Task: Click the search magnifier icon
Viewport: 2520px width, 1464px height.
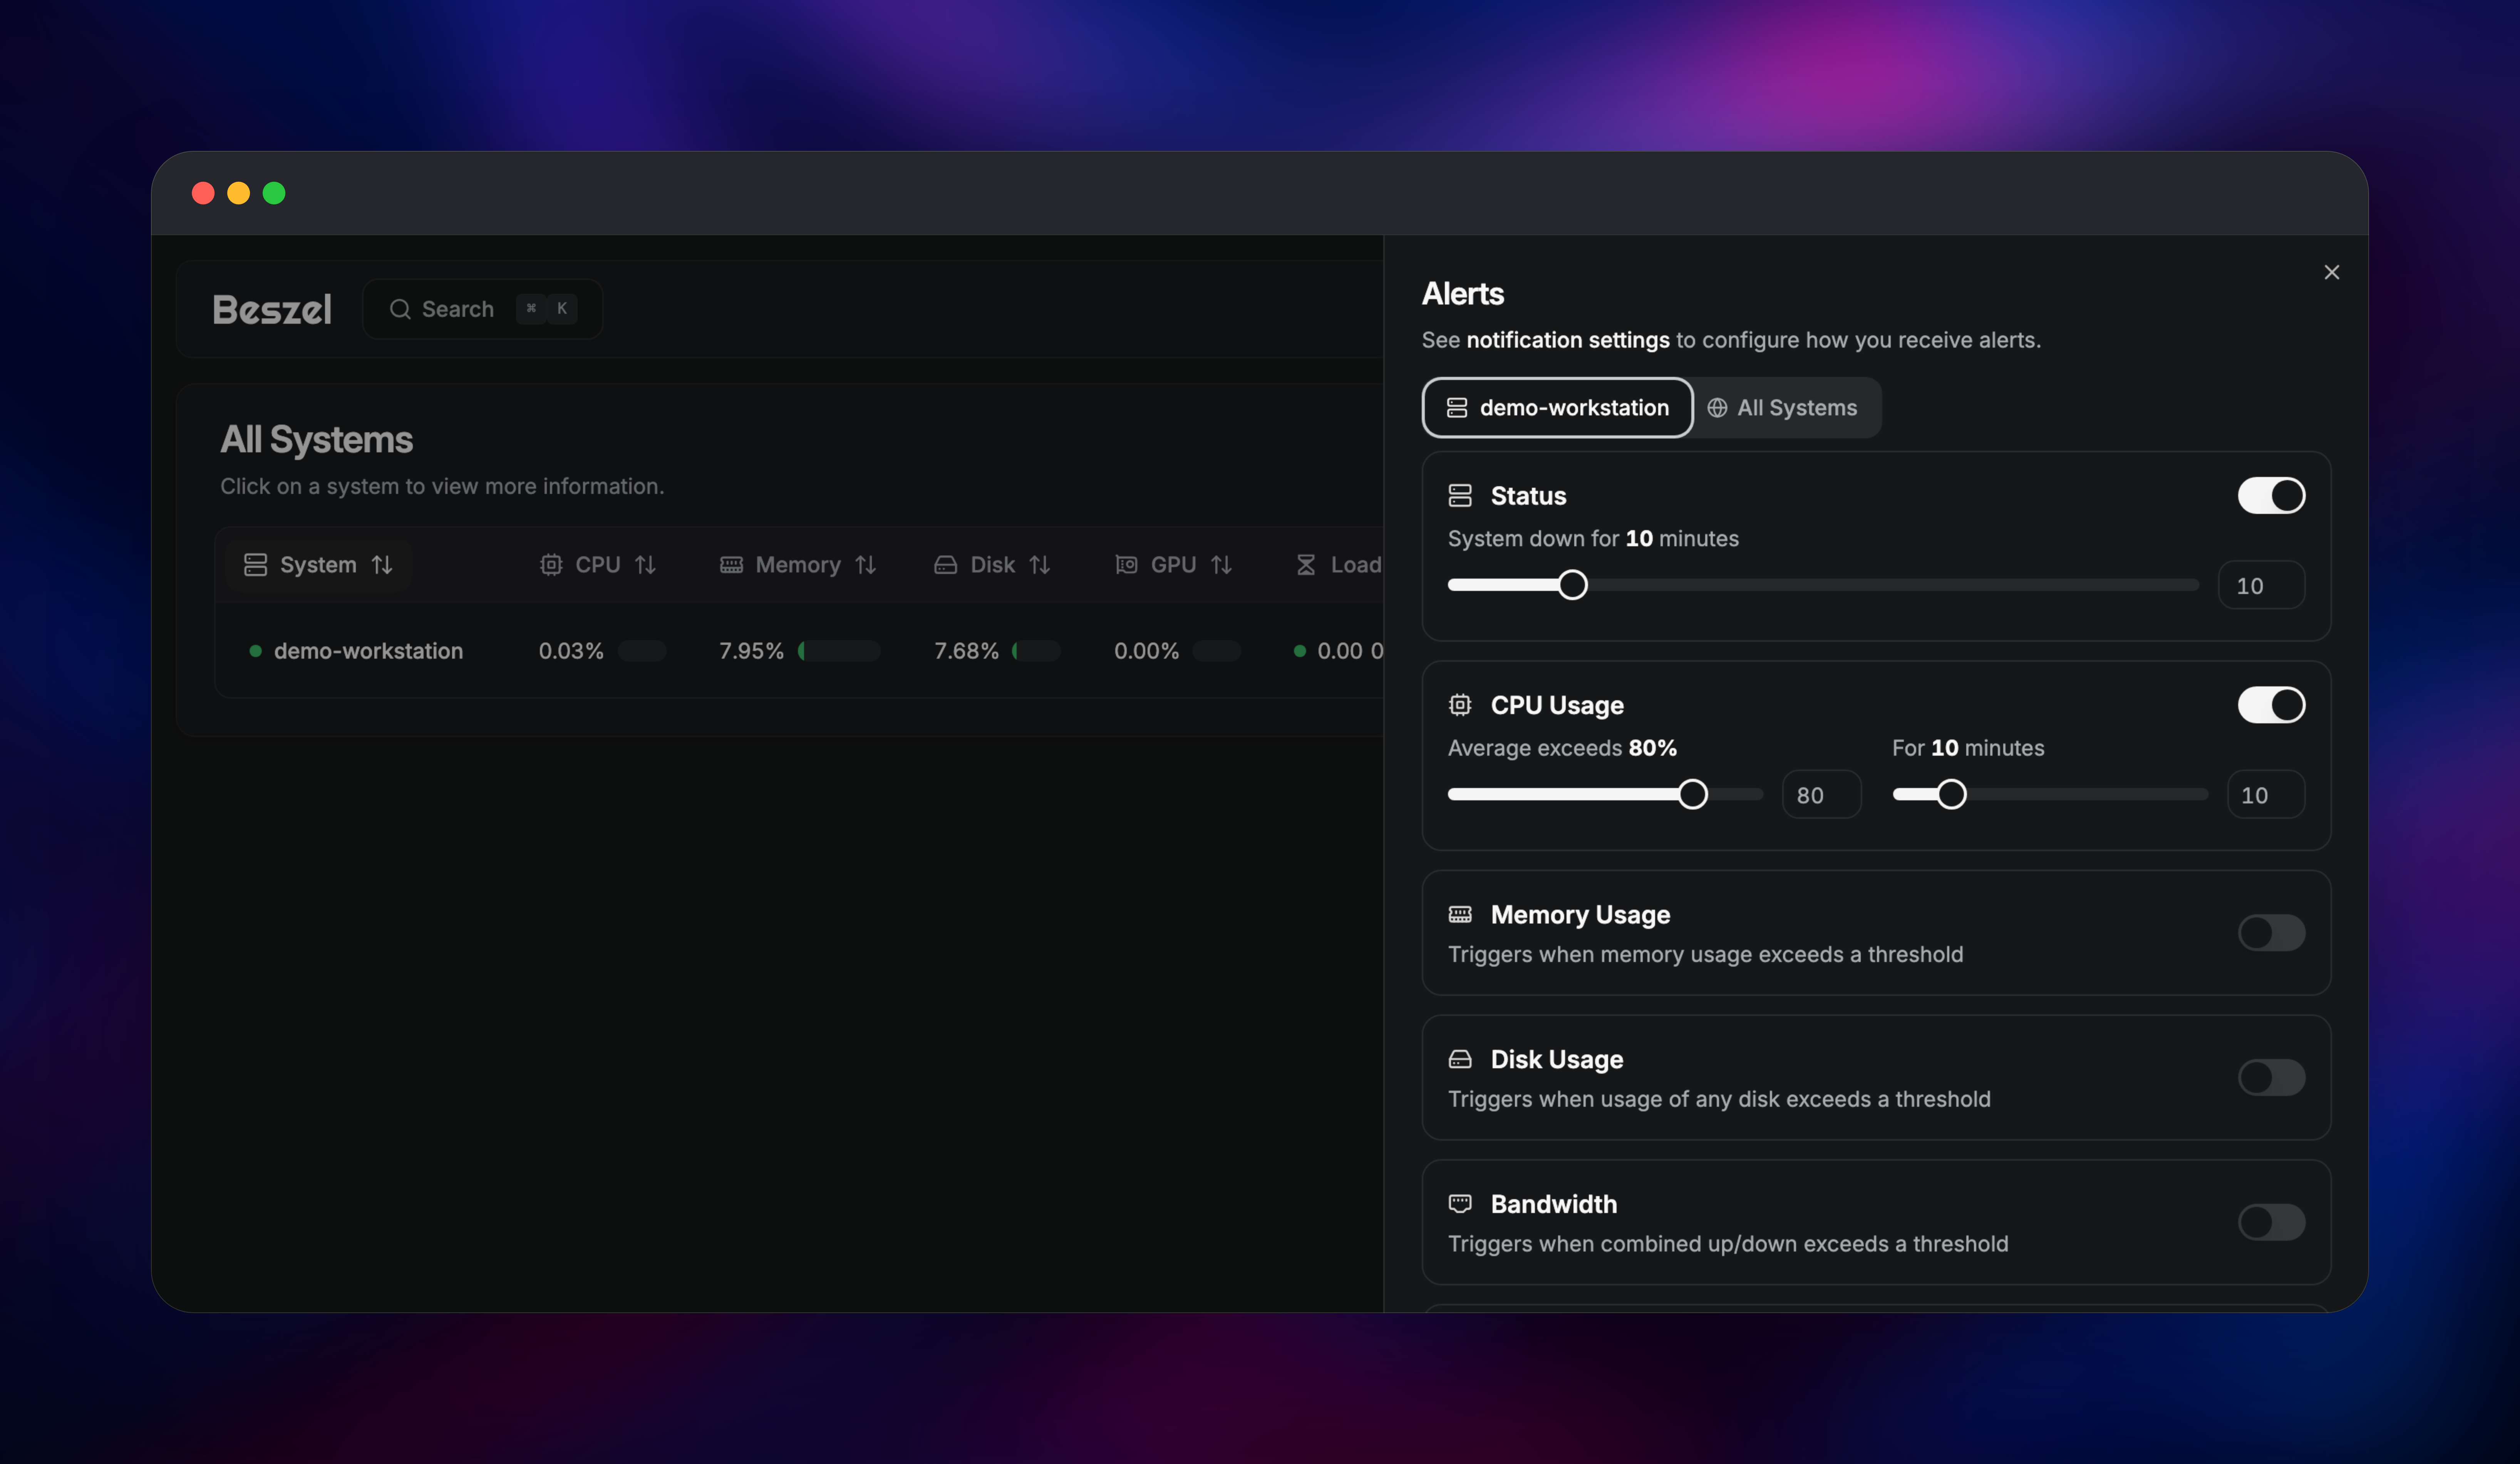Action: coord(400,309)
